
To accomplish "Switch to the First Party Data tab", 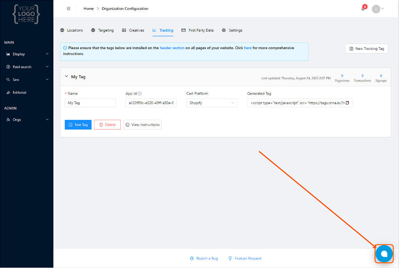I will pyautogui.click(x=198, y=30).
